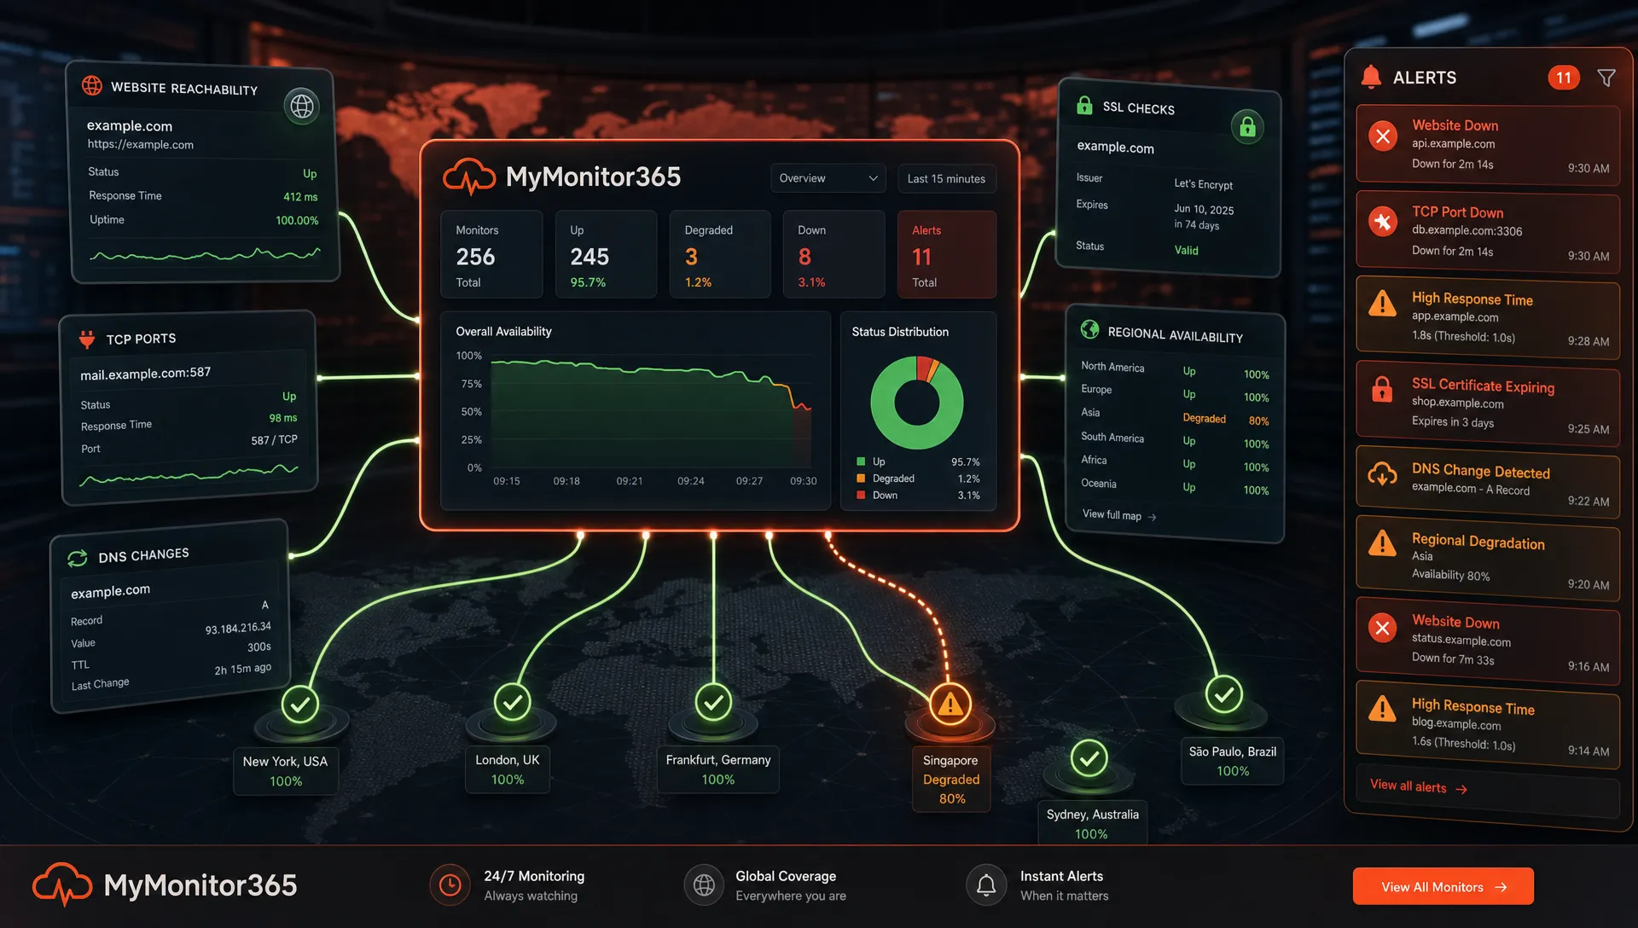Click the red Down legend swatch
1638x928 pixels.
coord(861,495)
